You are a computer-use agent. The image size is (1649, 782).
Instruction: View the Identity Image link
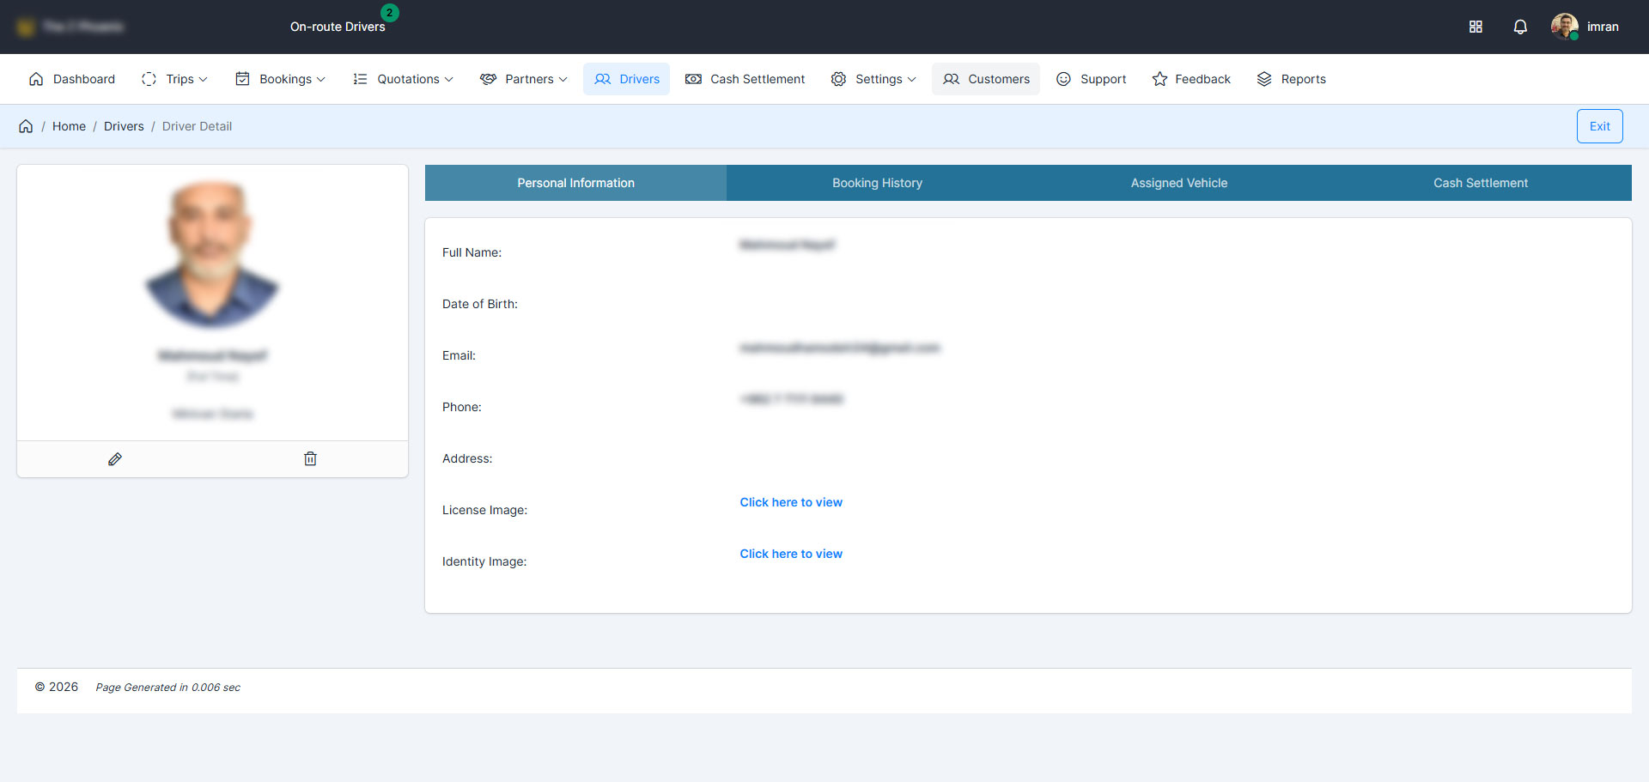click(791, 554)
